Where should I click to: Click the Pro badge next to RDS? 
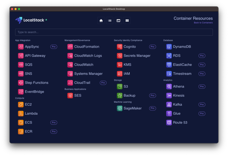(202, 56)
